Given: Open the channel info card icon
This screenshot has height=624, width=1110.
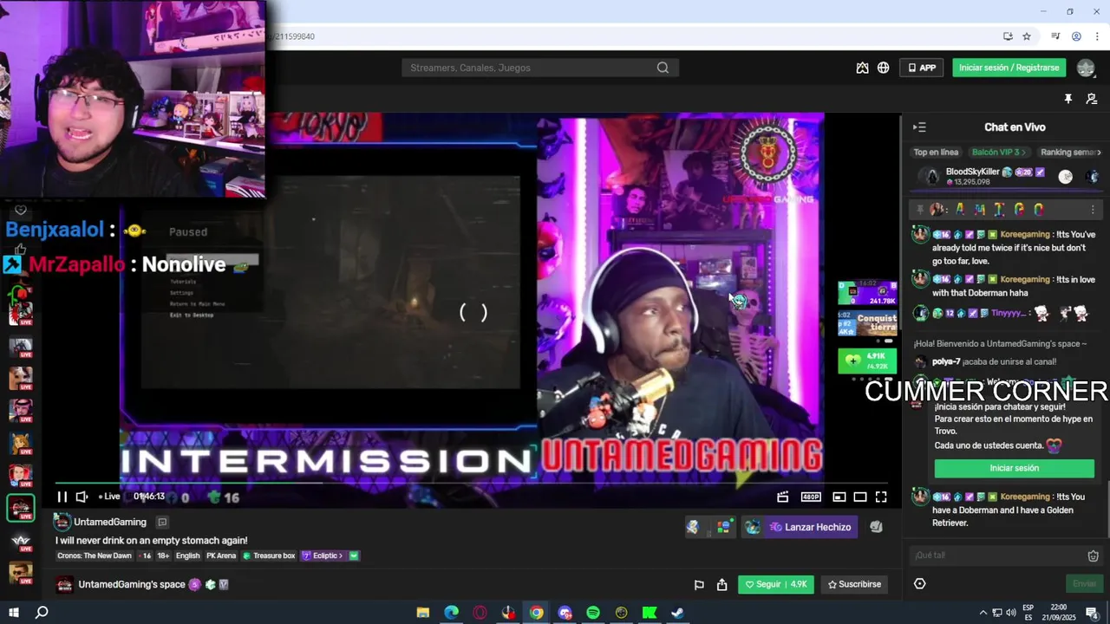Looking at the screenshot, I should 162,522.
